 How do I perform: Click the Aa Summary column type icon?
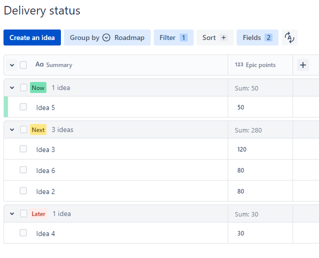(x=39, y=64)
